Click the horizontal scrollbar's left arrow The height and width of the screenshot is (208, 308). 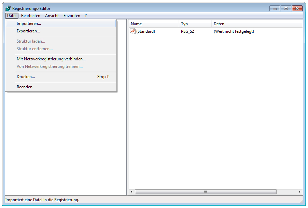click(x=131, y=192)
